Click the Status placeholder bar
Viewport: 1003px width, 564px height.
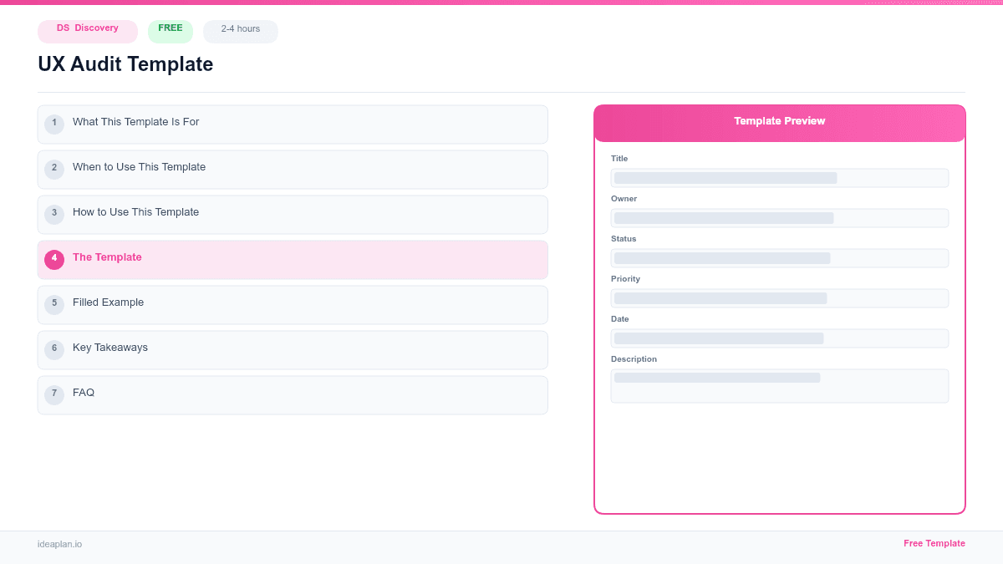779,257
